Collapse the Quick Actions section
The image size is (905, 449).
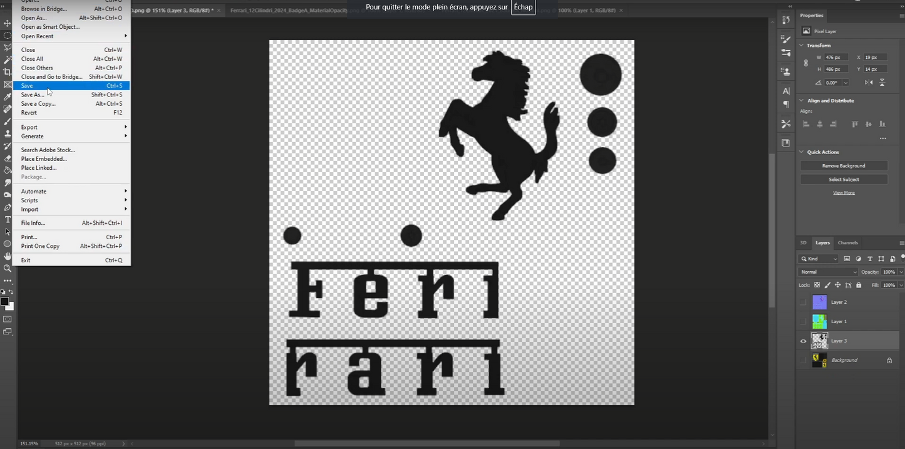pos(802,152)
